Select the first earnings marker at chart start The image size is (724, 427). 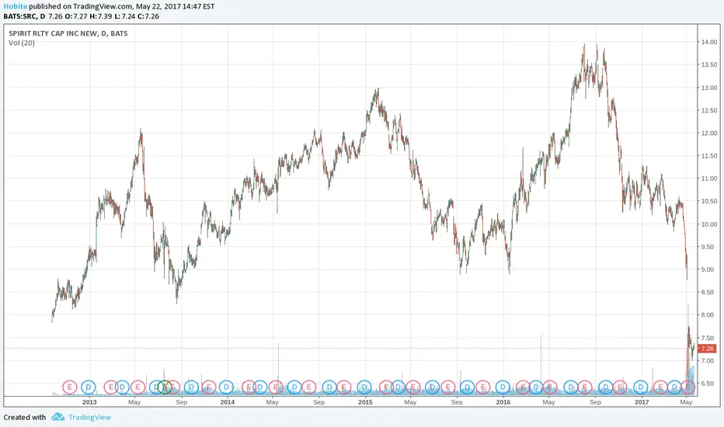coord(69,387)
